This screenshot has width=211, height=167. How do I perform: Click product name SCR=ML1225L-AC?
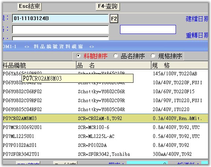coord(96,136)
